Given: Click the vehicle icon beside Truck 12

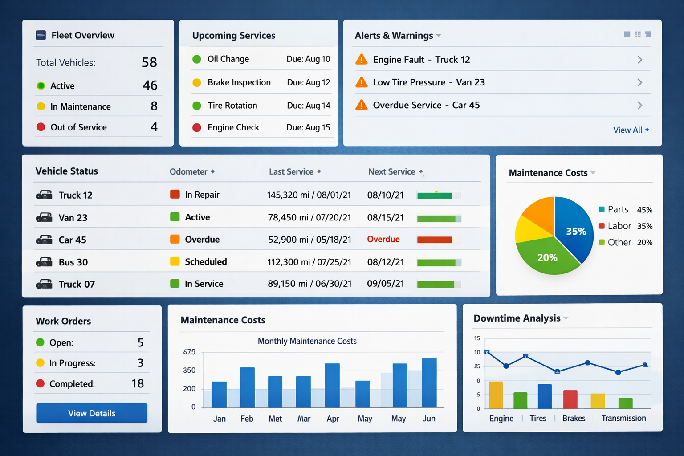Looking at the screenshot, I should tap(44, 195).
